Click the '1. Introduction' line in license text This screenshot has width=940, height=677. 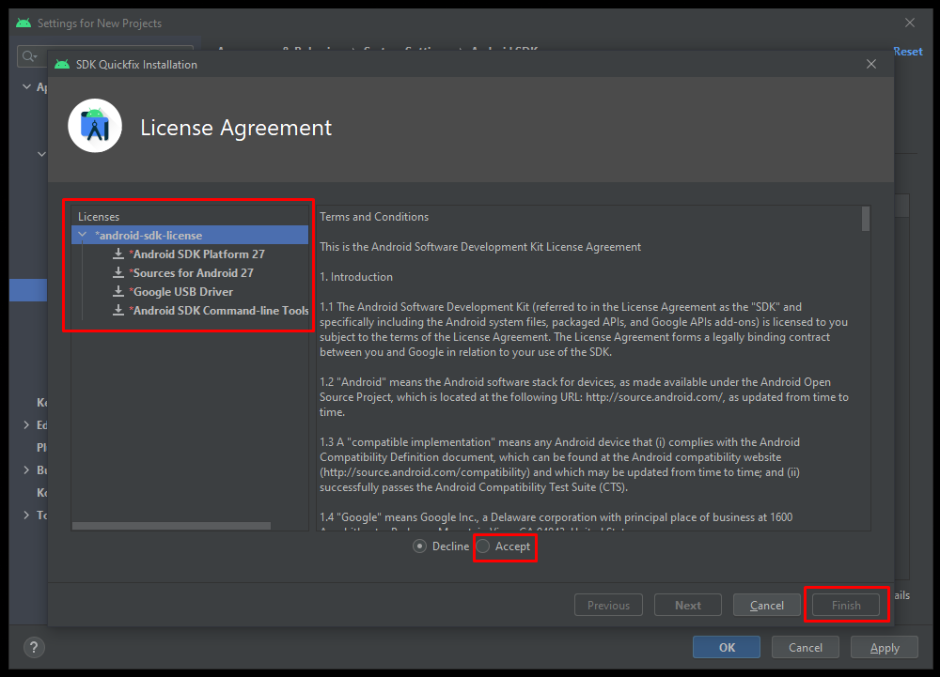[x=356, y=277]
